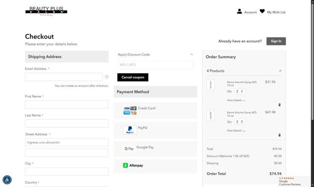Click the $47.98 item price
314x187 pixels.
click(x=270, y=112)
